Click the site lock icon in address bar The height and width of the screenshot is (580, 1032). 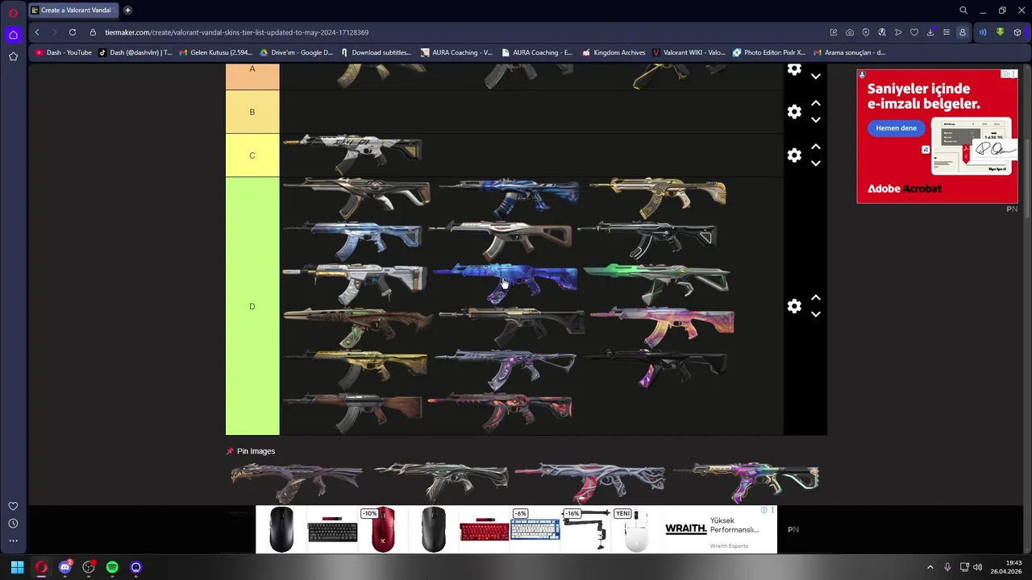click(93, 32)
